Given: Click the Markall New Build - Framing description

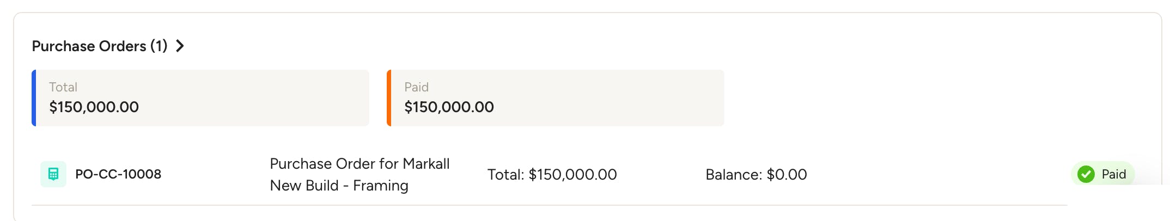Looking at the screenshot, I should tap(359, 174).
